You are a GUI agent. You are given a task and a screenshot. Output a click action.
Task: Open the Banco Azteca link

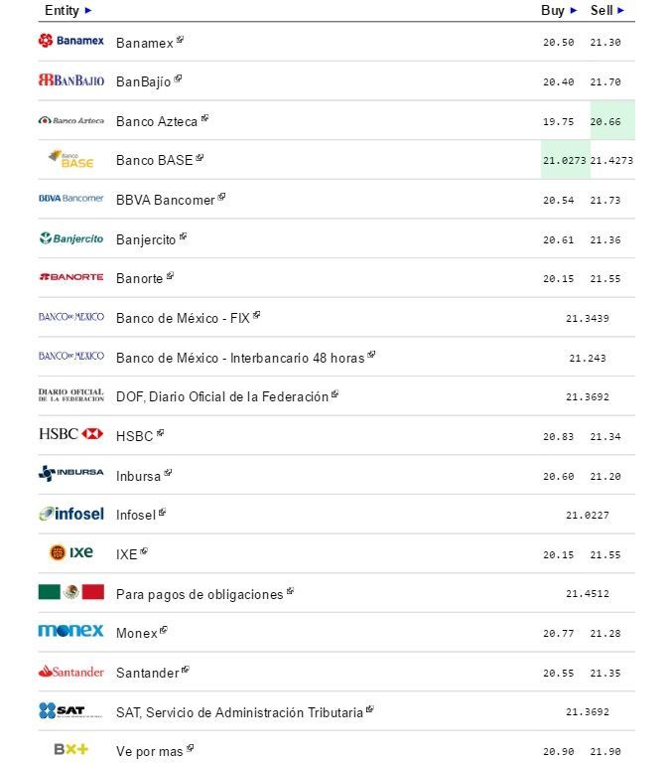156,121
